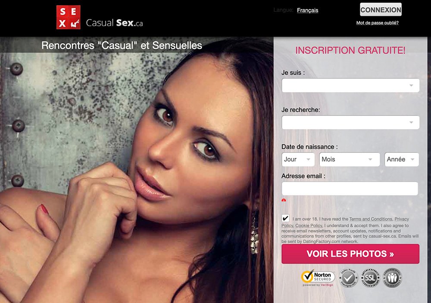
Task: Open Mot de passe oublié link
Action: click(378, 23)
